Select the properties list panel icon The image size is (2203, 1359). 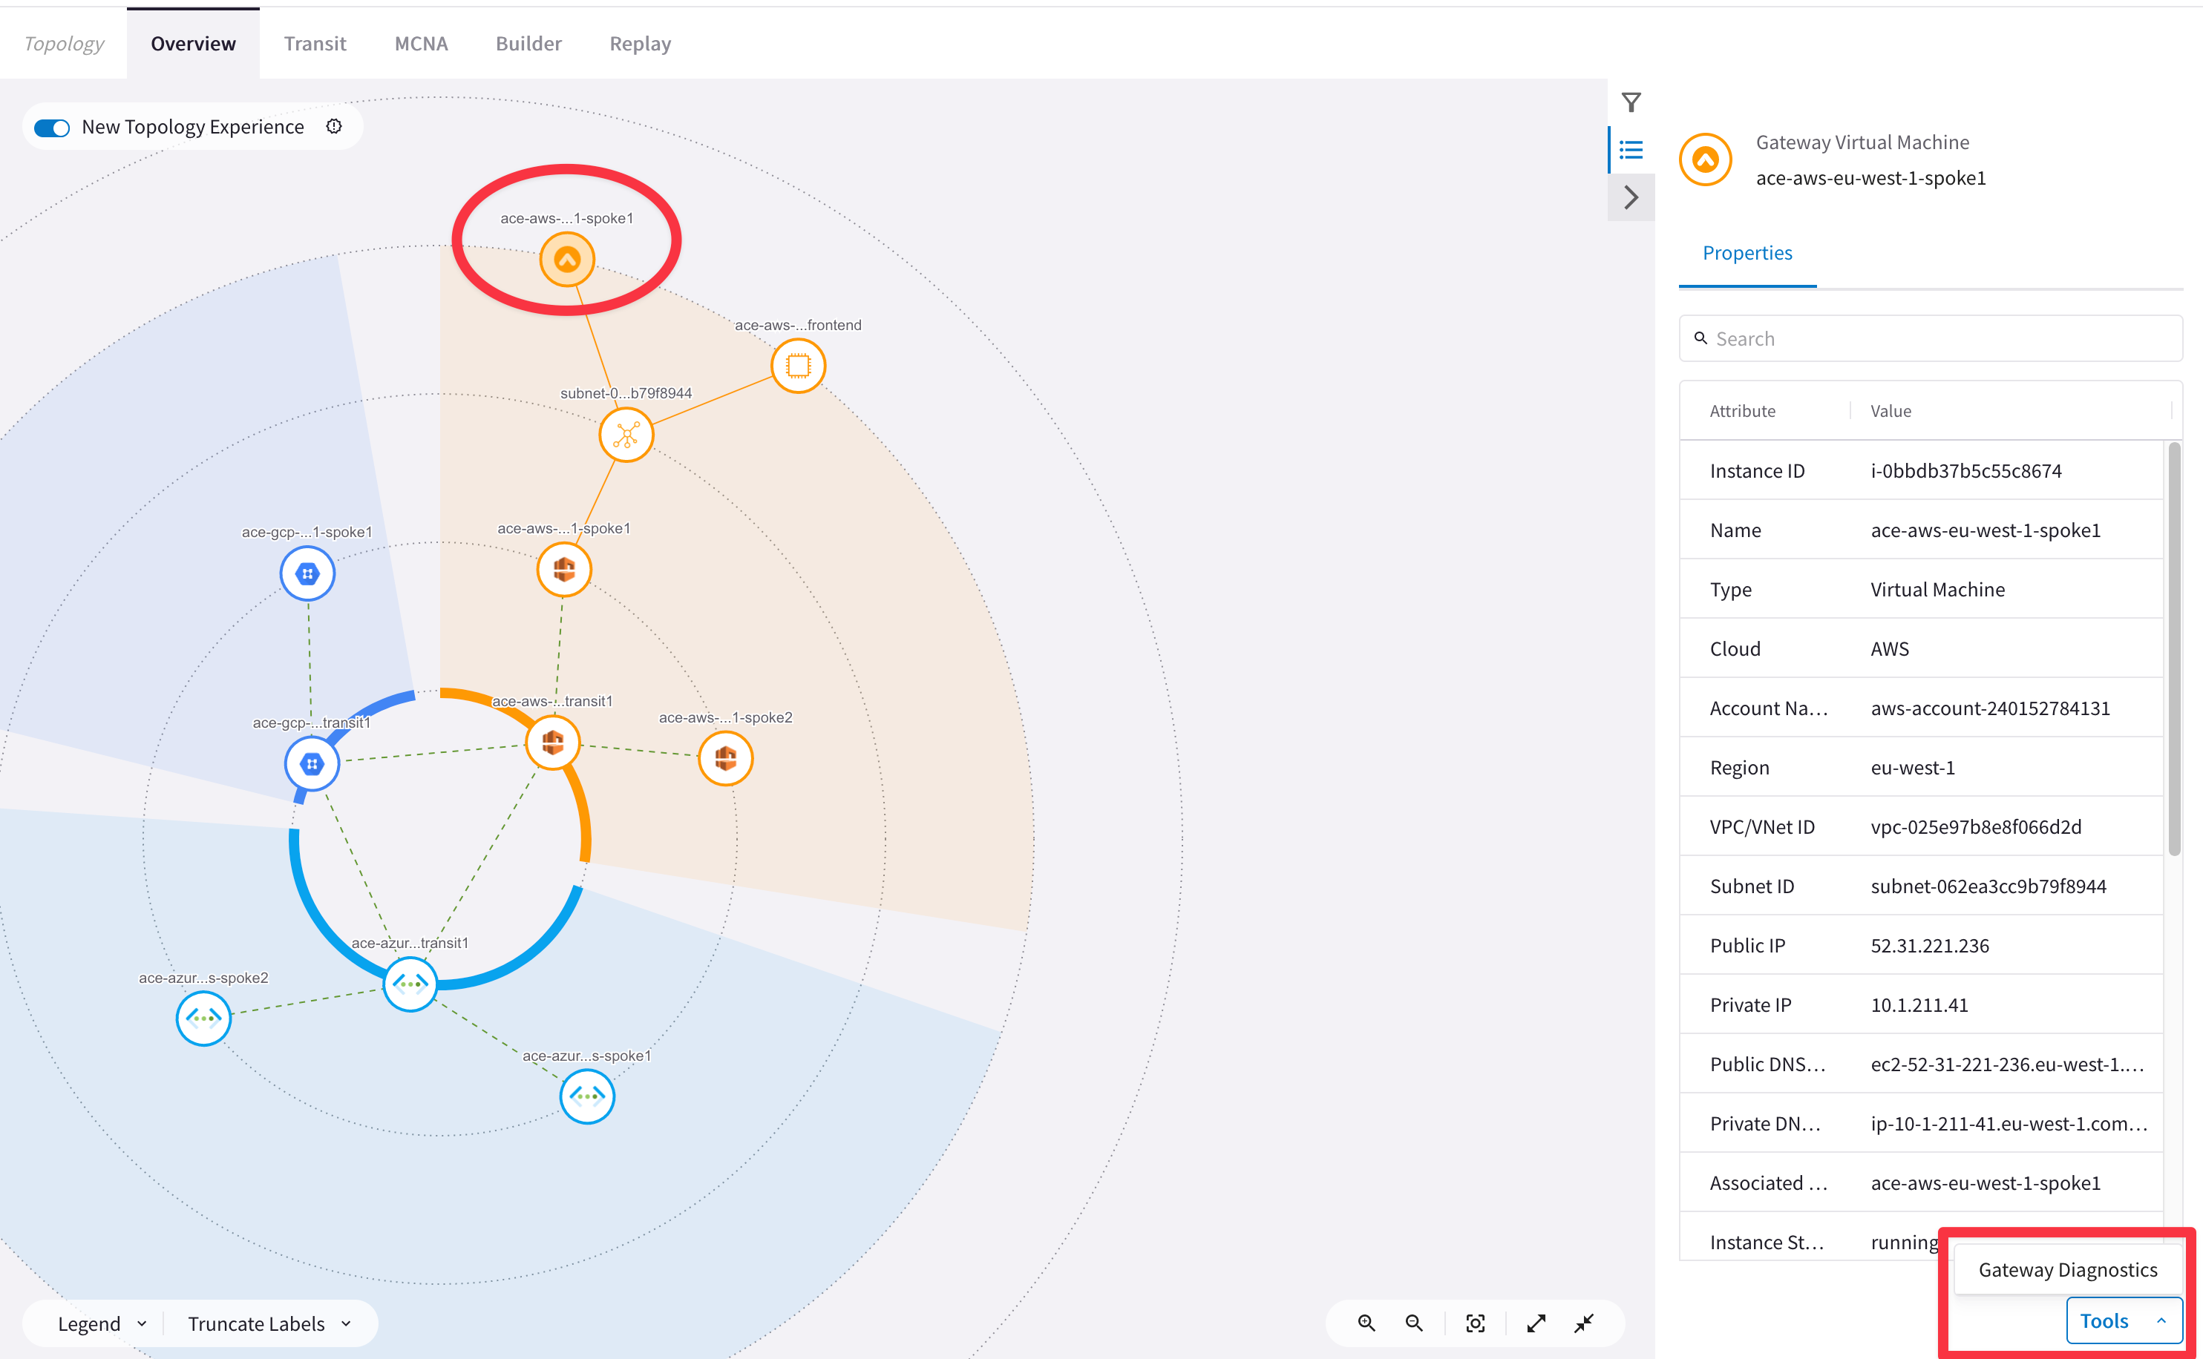click(x=1631, y=150)
